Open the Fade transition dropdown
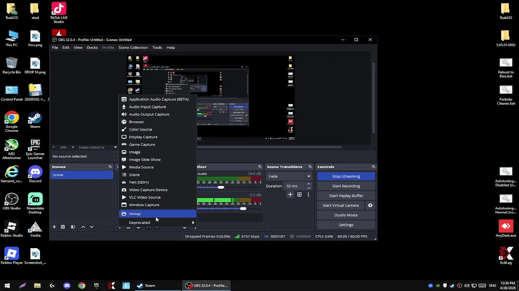 tap(289, 176)
